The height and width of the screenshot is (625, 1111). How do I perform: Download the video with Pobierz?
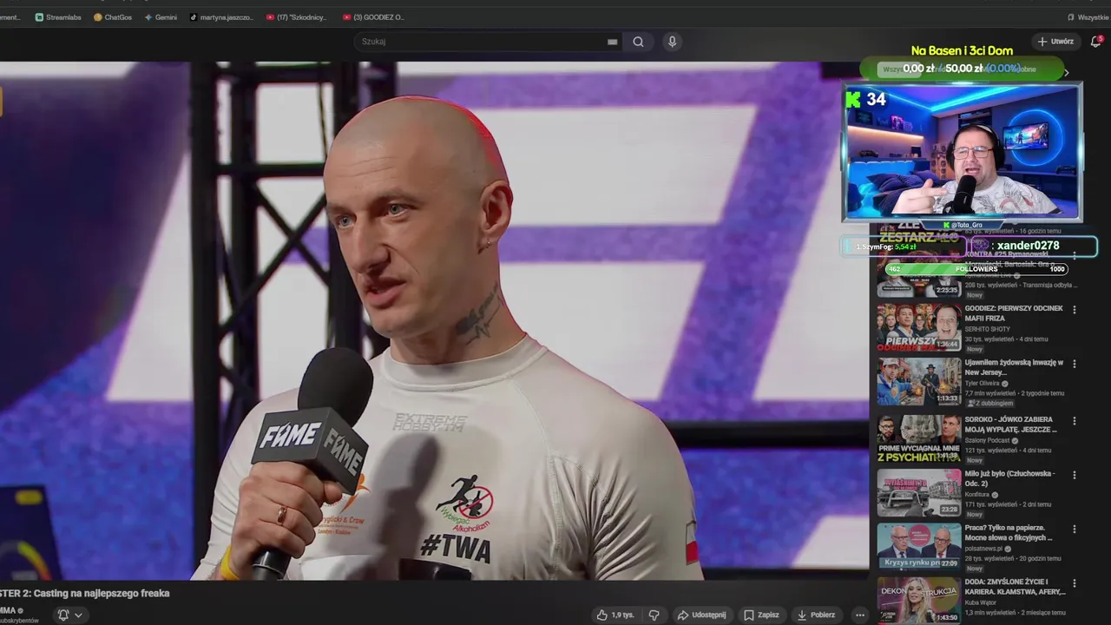(816, 615)
